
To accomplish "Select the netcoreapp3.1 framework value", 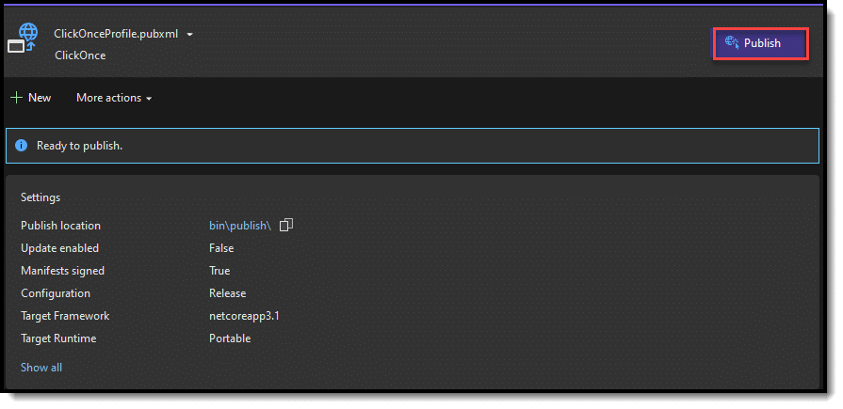I will [244, 316].
